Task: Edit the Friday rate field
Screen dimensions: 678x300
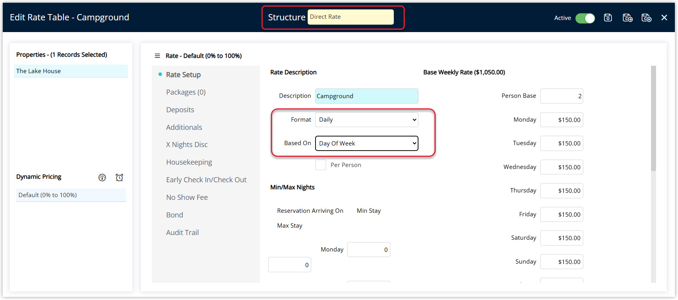Action: [x=561, y=214]
